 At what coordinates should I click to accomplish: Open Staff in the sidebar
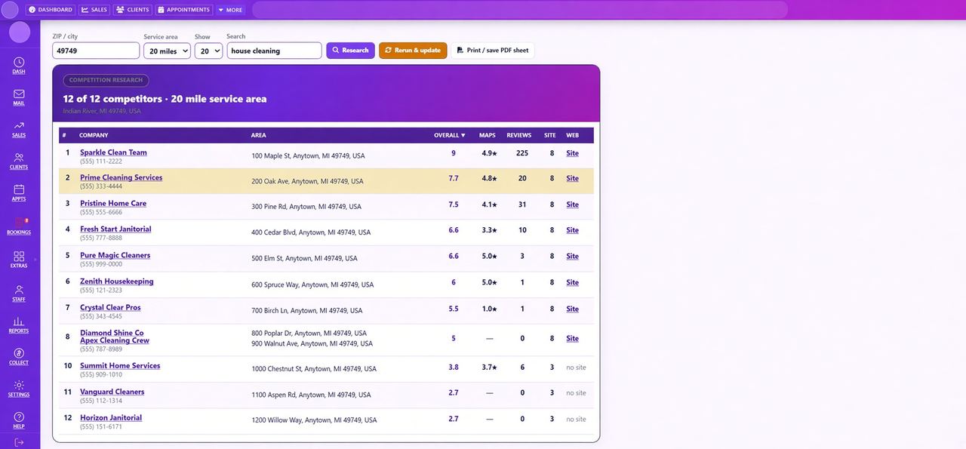pyautogui.click(x=19, y=293)
